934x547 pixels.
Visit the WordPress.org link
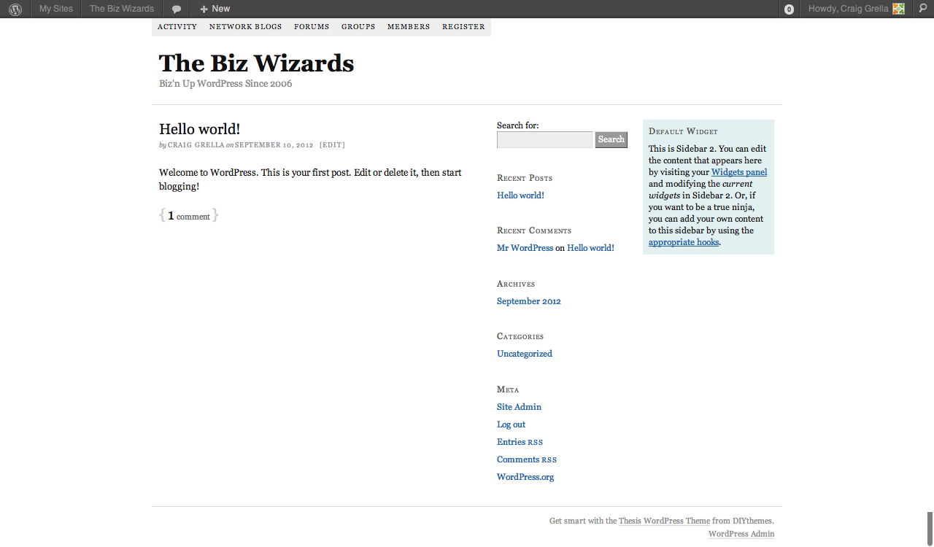pyautogui.click(x=525, y=477)
